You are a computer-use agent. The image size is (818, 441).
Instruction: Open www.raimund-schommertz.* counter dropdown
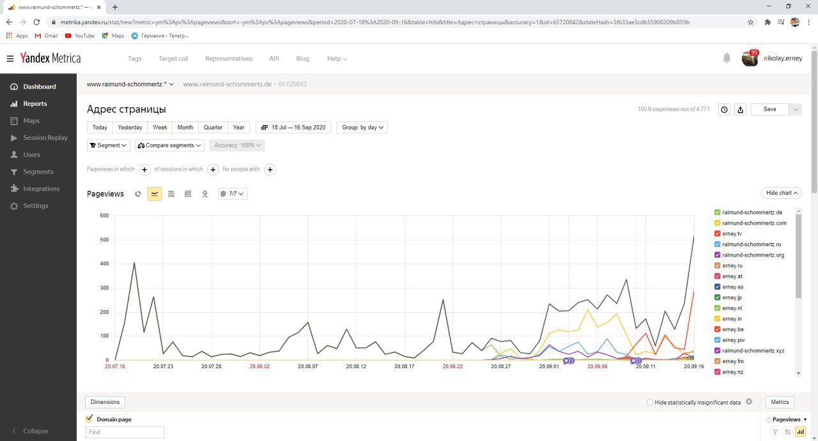click(x=130, y=84)
